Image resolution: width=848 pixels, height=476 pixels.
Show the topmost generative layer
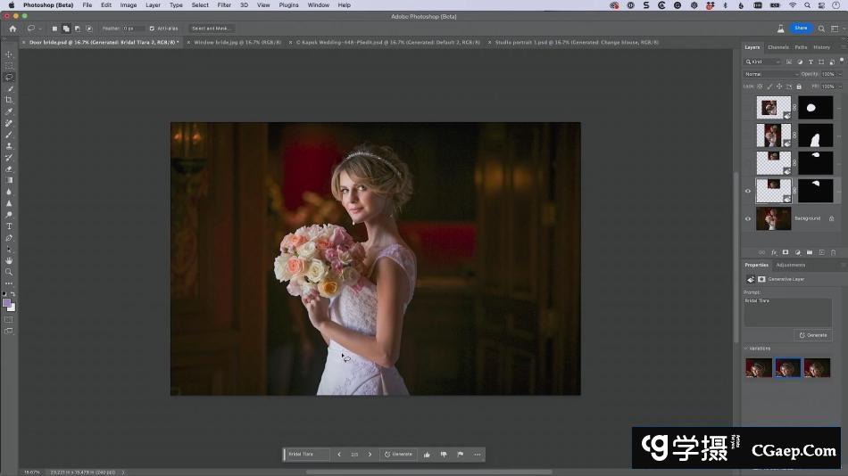[x=748, y=109]
